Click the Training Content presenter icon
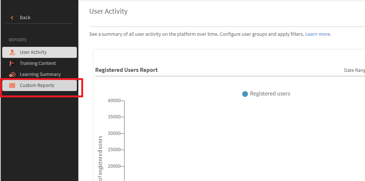The width and height of the screenshot is (365, 181). point(12,63)
